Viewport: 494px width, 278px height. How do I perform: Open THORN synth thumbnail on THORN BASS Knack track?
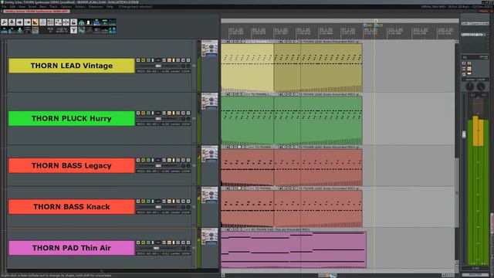(209, 195)
